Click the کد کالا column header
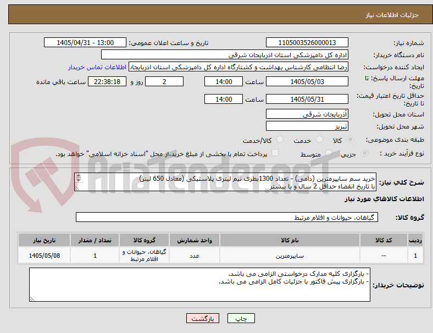Screen dimensions: 433x333 click(384, 240)
